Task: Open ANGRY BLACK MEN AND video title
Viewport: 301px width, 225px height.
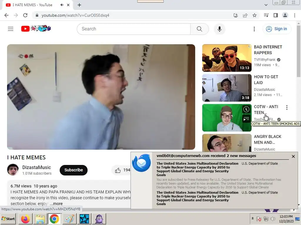Action: [x=267, y=139]
